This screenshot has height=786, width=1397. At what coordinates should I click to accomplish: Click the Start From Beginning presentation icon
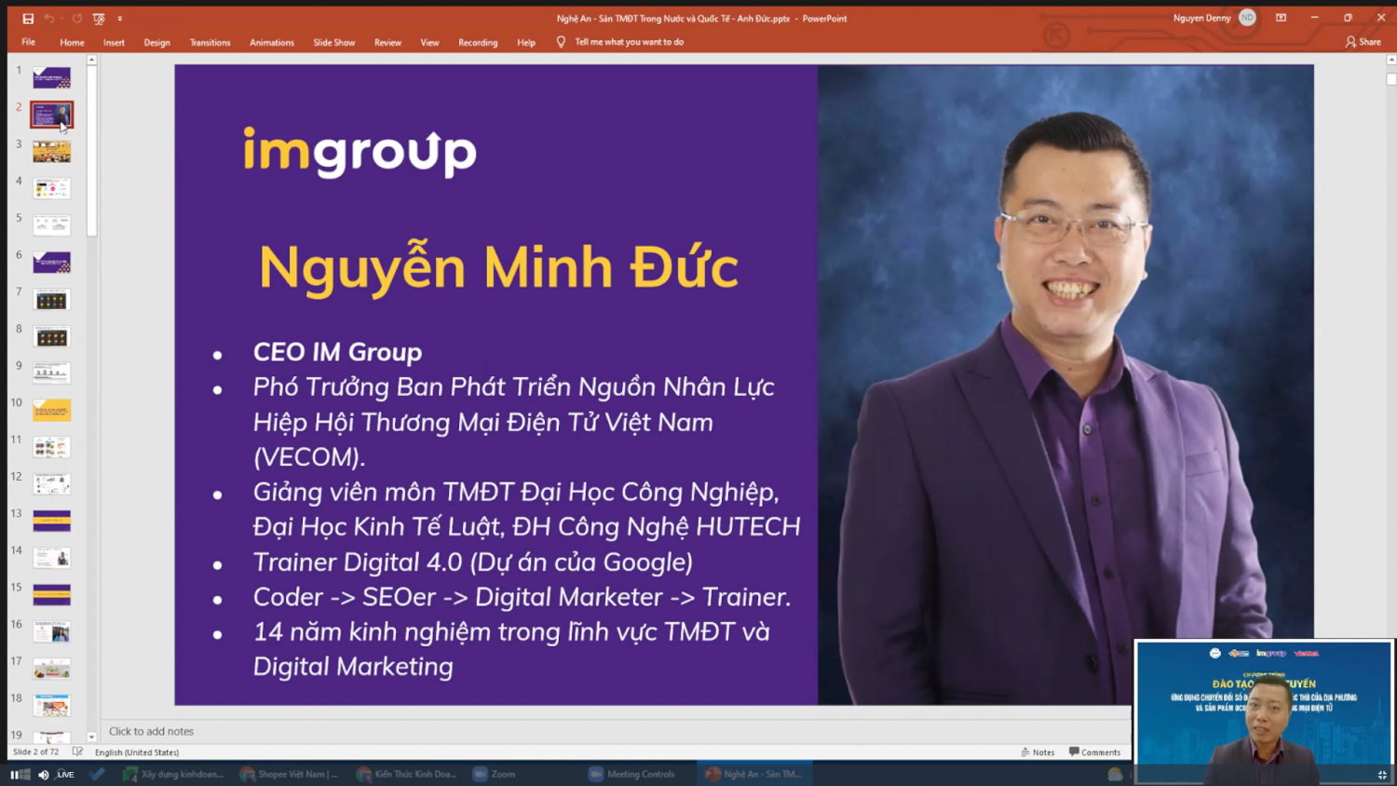click(99, 19)
